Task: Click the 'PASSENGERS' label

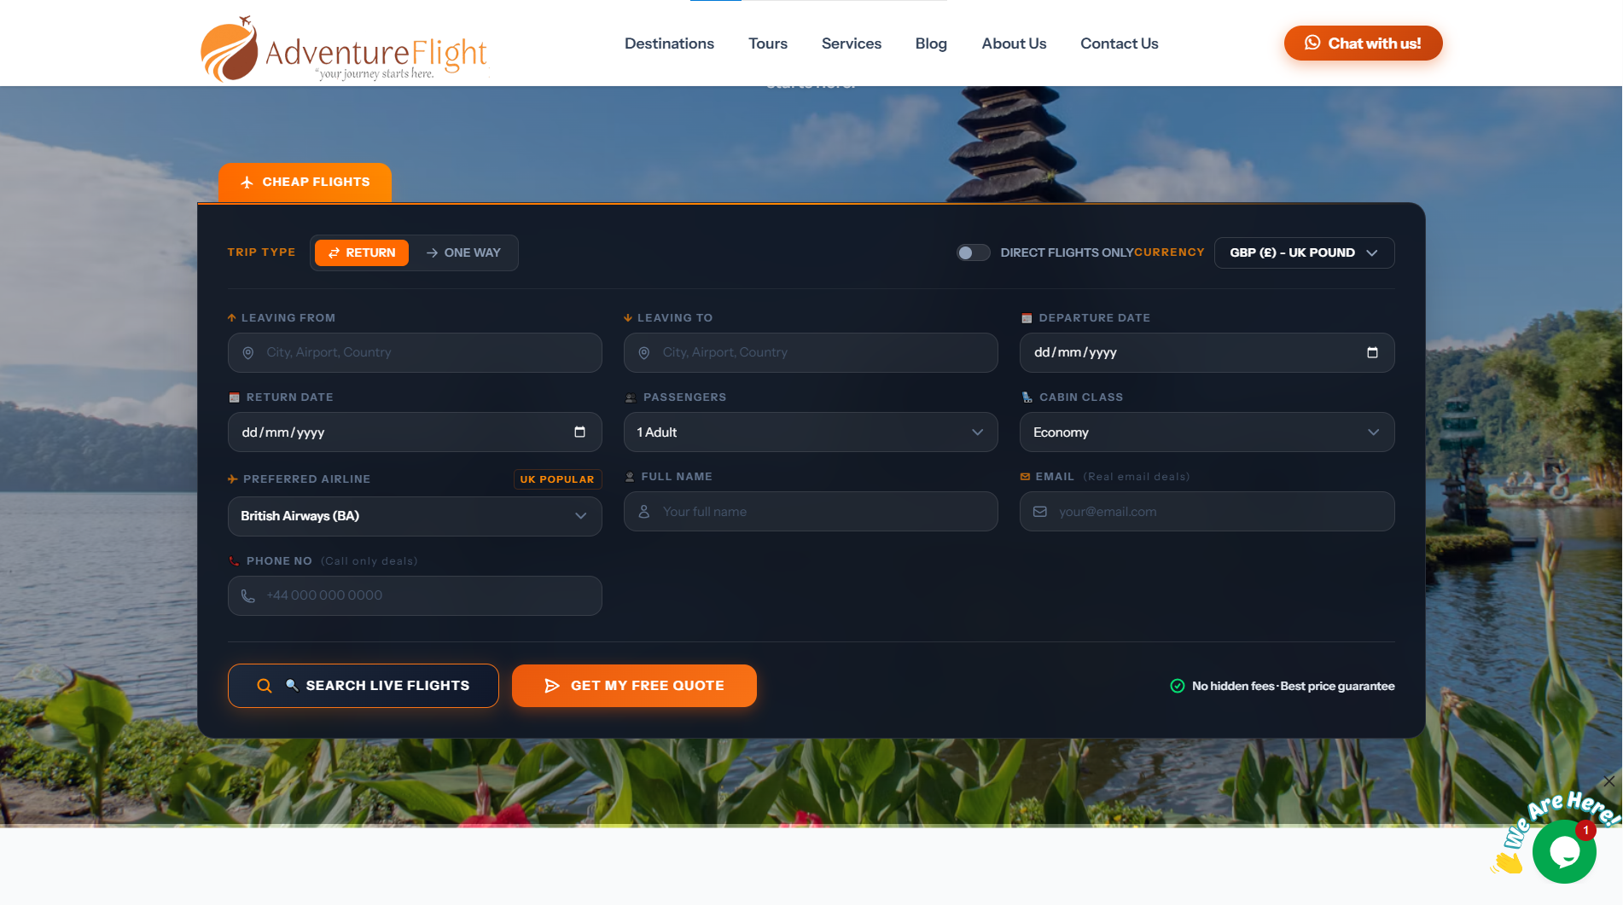Action: click(684, 397)
